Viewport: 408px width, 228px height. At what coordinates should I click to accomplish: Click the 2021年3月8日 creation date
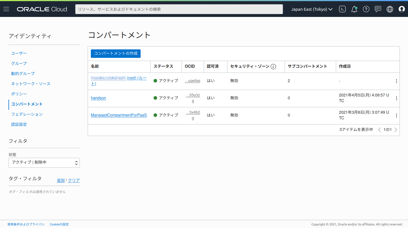(x=364, y=115)
